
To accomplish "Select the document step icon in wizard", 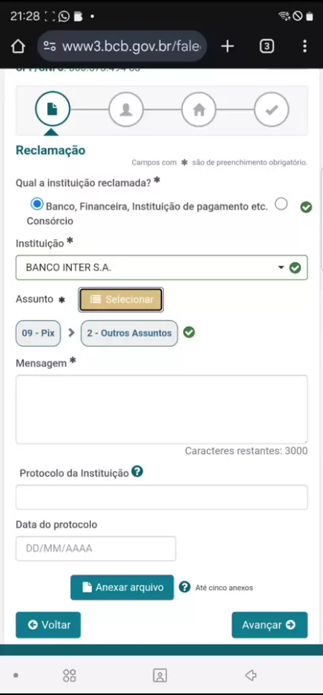I will point(52,109).
